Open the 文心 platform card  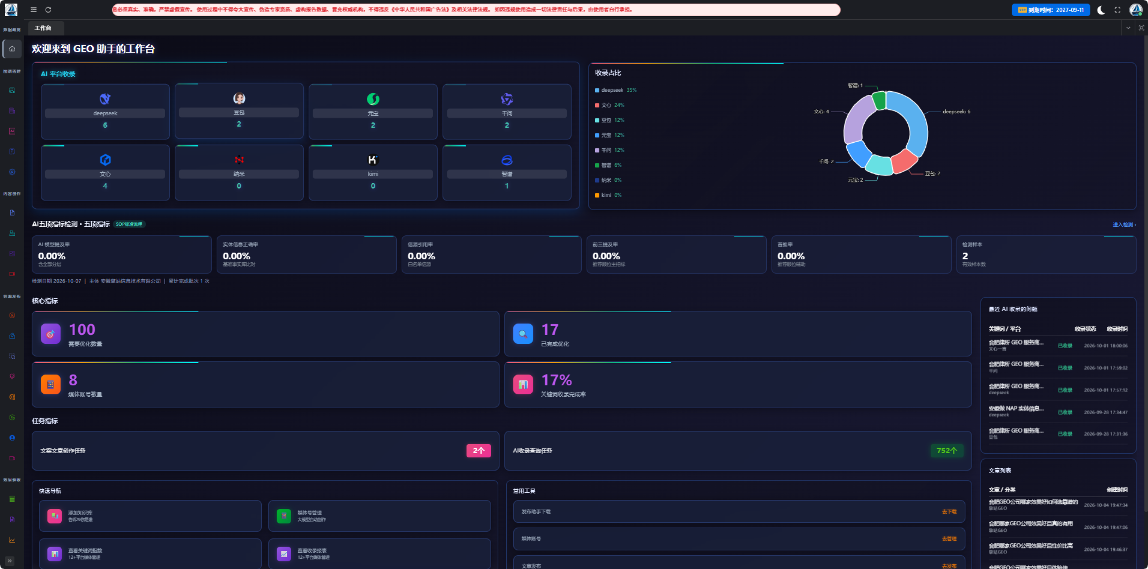[105, 172]
